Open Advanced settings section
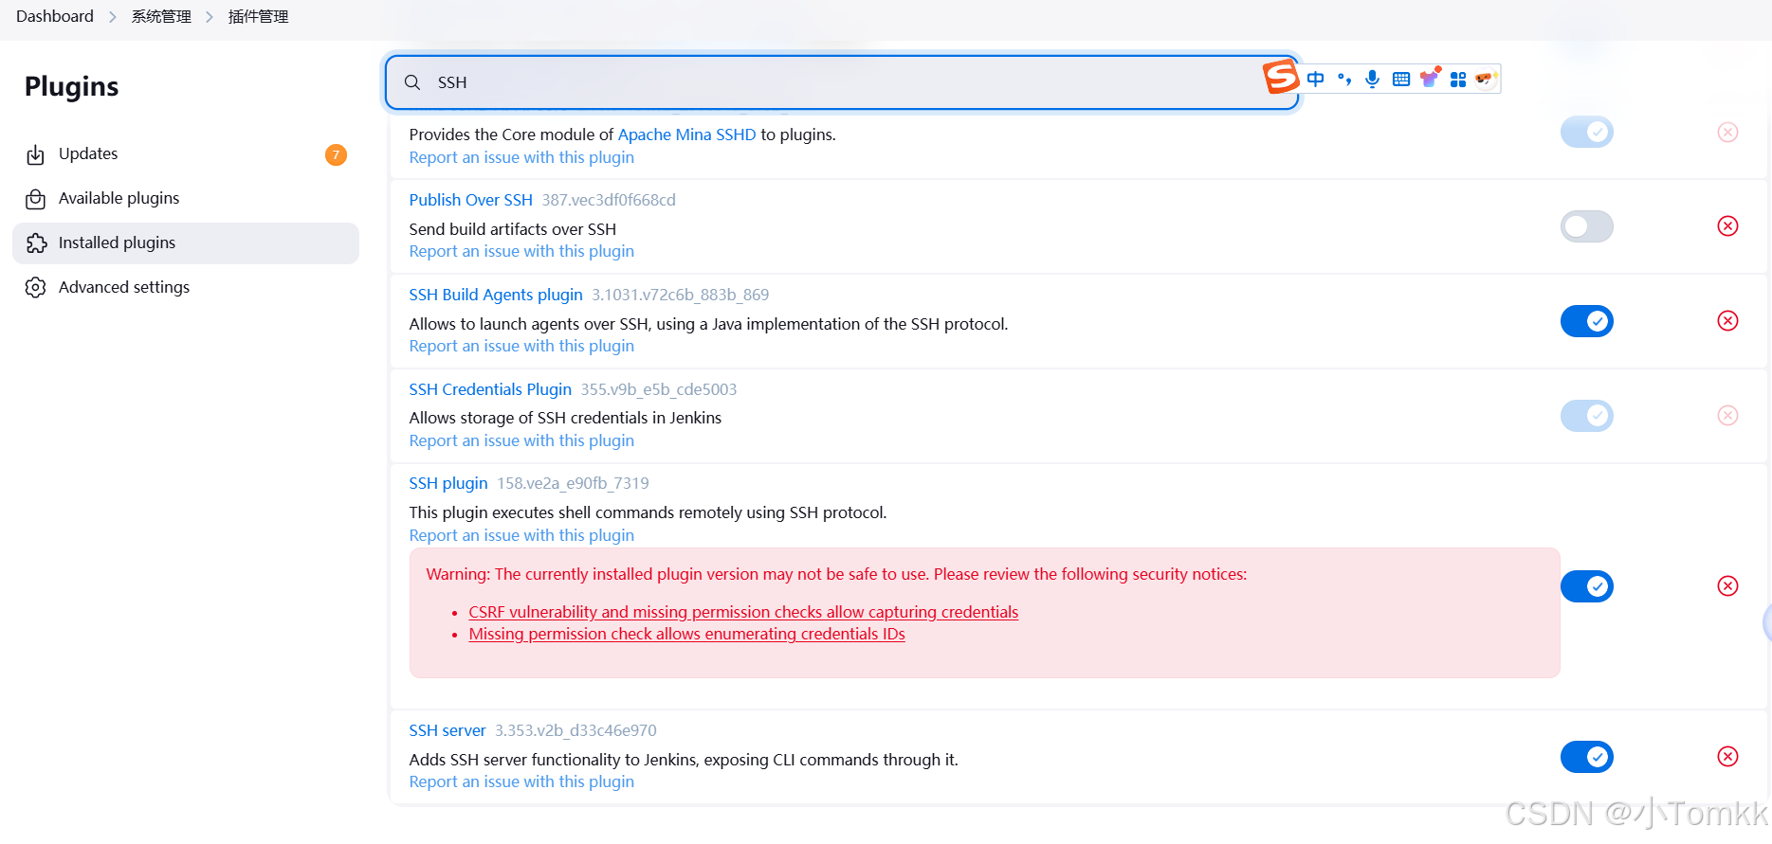Viewport: 1772px width, 844px height. (x=186, y=288)
